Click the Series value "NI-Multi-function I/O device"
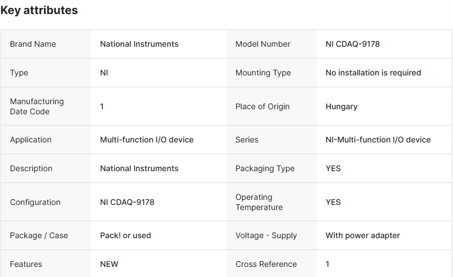453x277 pixels. (x=378, y=140)
